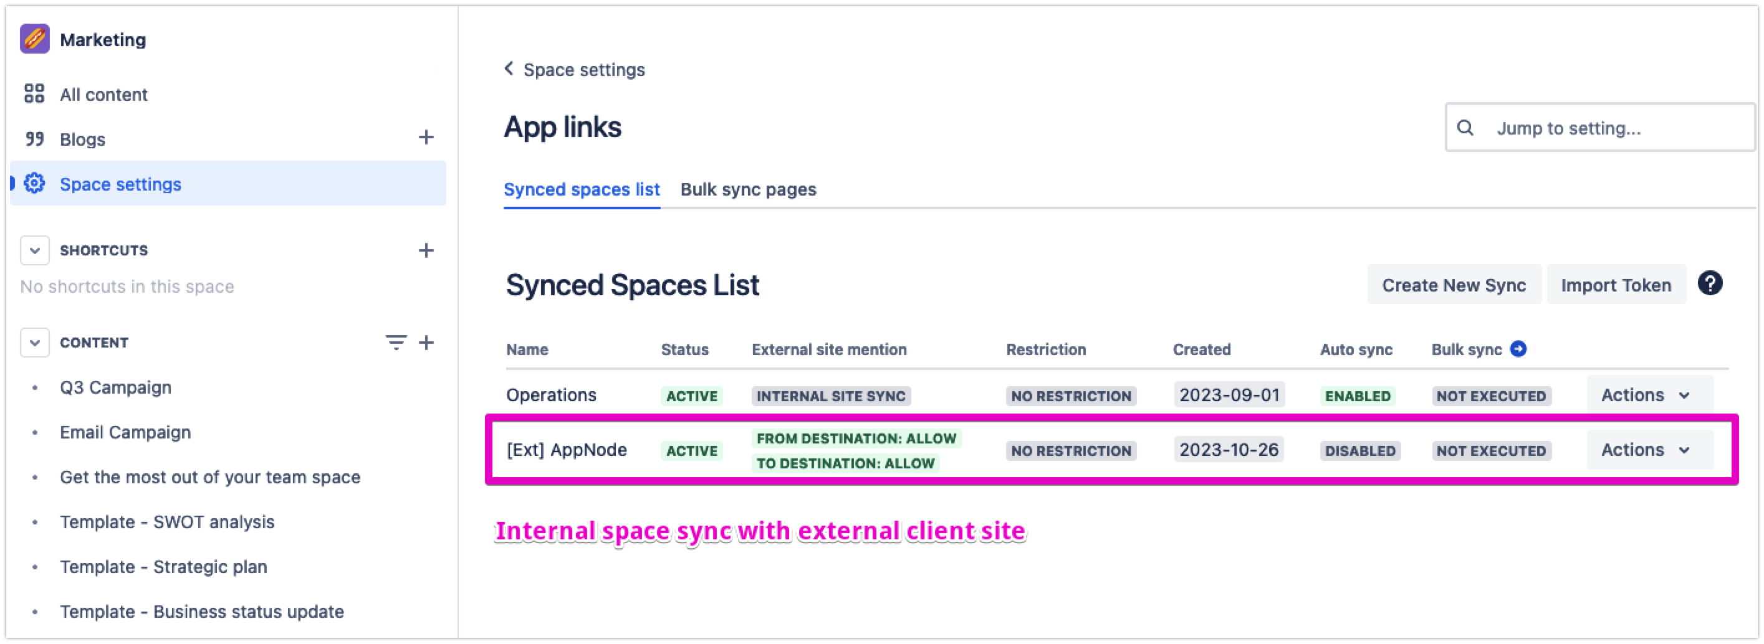Click the Bulk sync arrow icon

[1518, 349]
